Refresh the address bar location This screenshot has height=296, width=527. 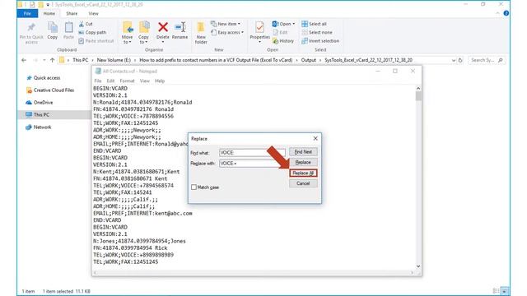click(460, 60)
